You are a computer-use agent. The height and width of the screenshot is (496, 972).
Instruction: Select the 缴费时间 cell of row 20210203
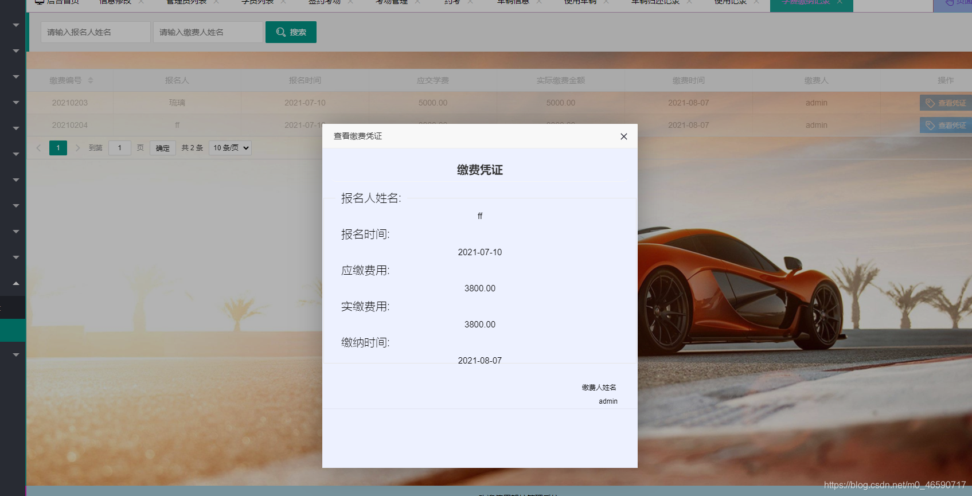click(x=689, y=103)
